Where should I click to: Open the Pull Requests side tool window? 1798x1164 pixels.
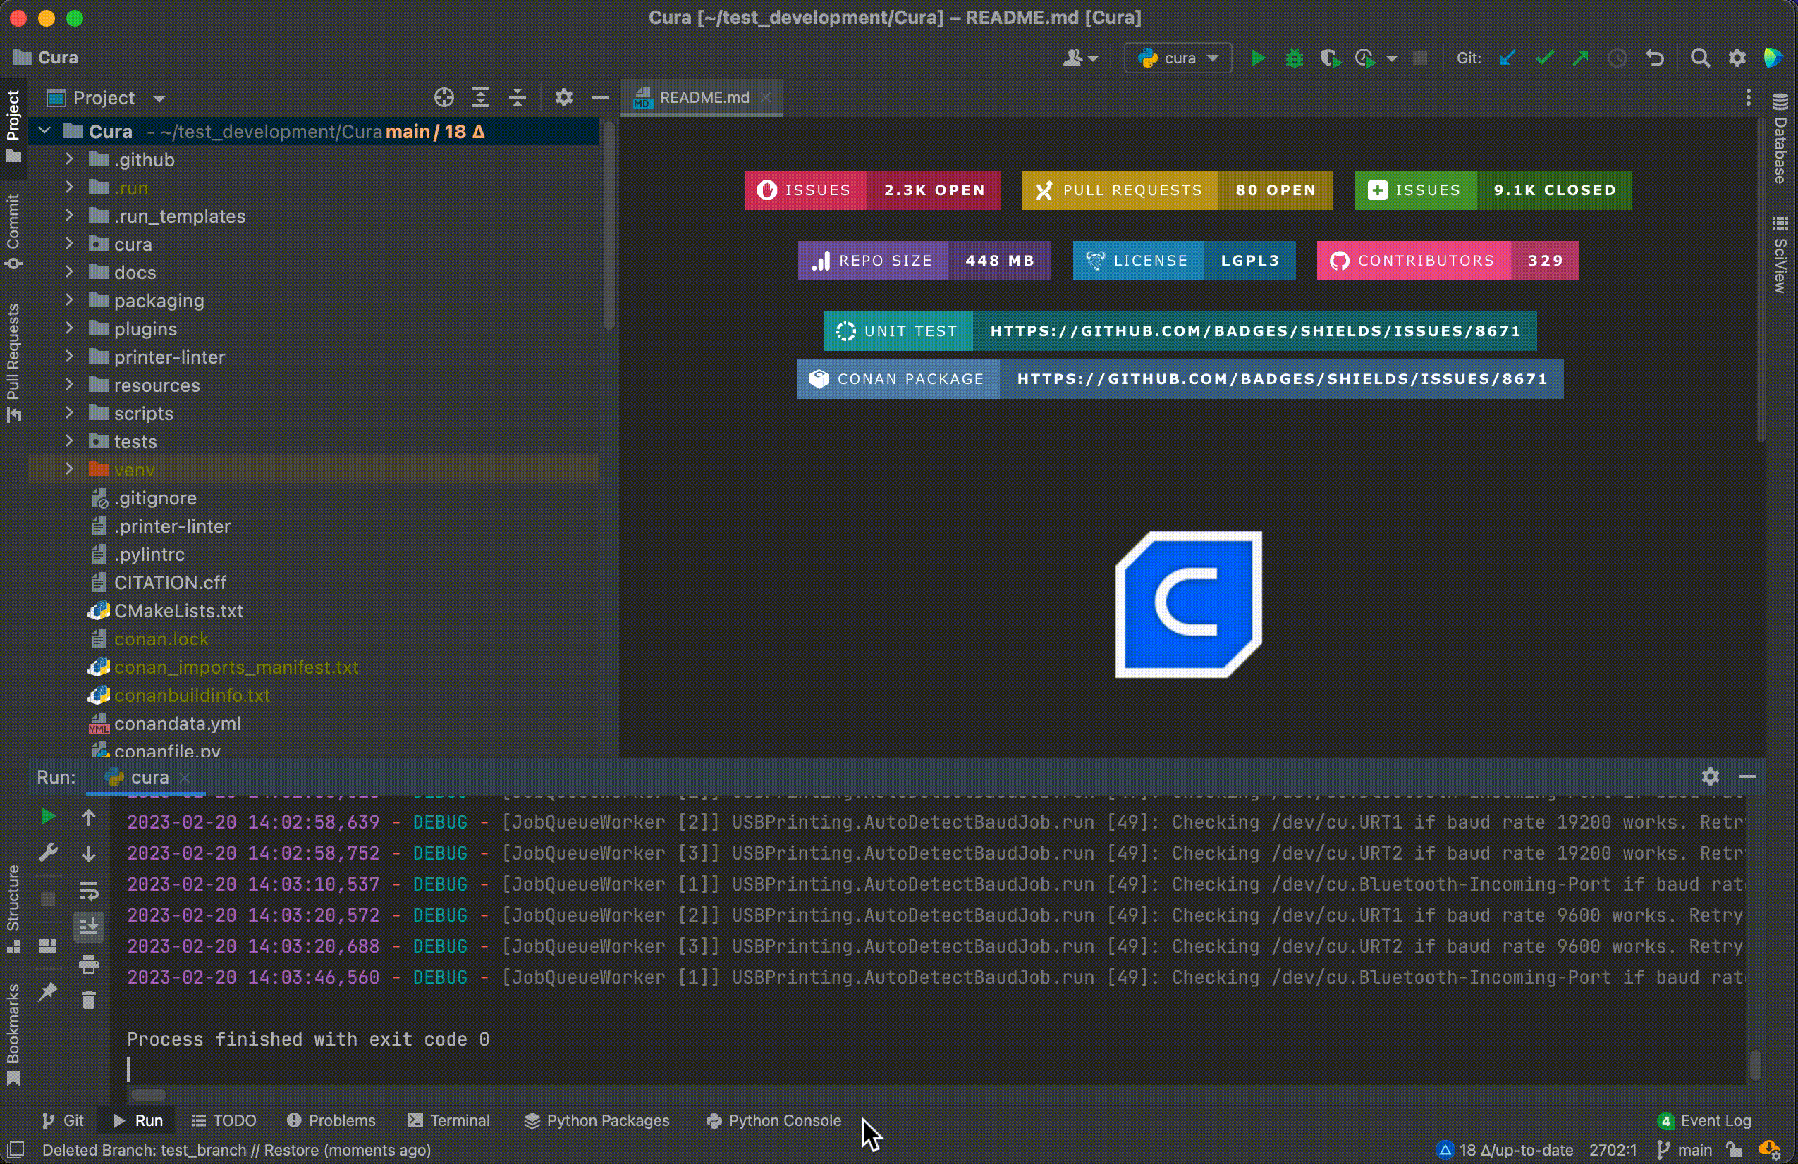click(x=13, y=362)
